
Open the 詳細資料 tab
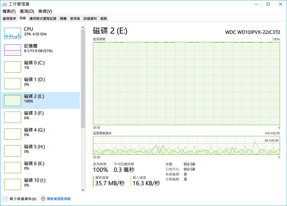pos(90,18)
